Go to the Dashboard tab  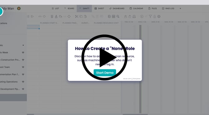[x=117, y=8]
